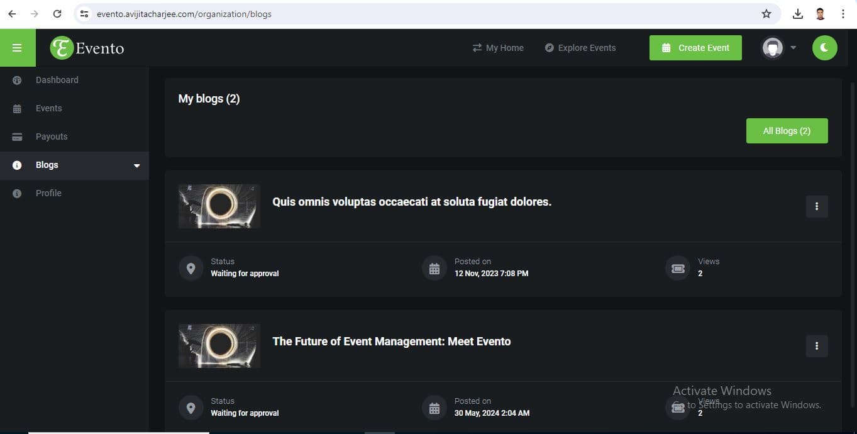This screenshot has height=434, width=857.
Task: Click thumbnail of The Future of Event Management blog
Action: point(219,346)
